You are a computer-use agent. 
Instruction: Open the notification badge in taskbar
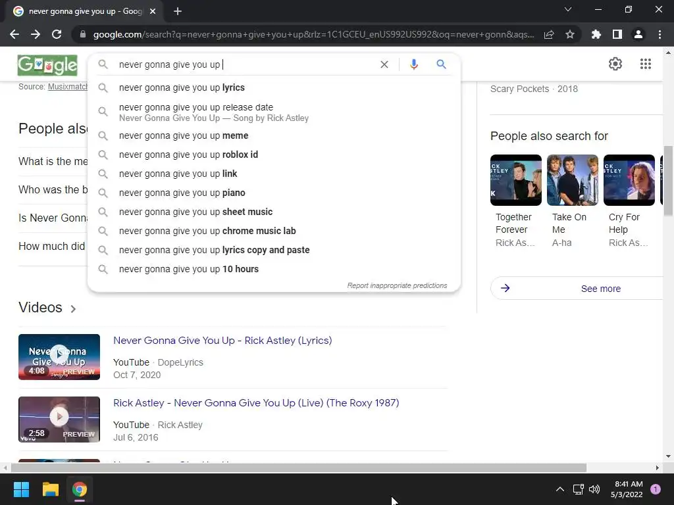[655, 489]
